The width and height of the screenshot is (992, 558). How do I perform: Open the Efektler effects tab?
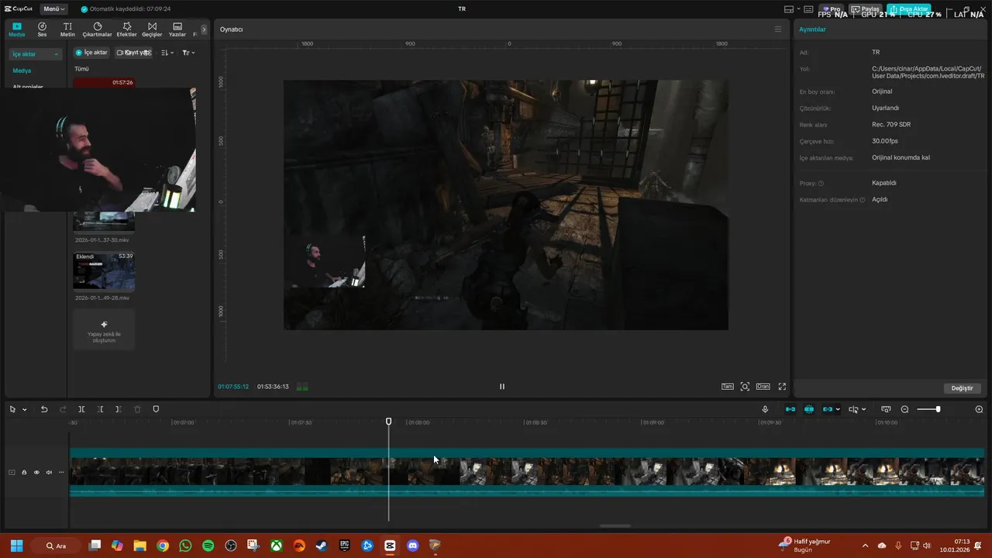pos(126,29)
